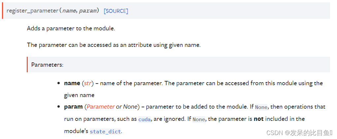Click the bold param entry in list
The height and width of the screenshot is (139, 337).
pyautogui.click(x=73, y=107)
